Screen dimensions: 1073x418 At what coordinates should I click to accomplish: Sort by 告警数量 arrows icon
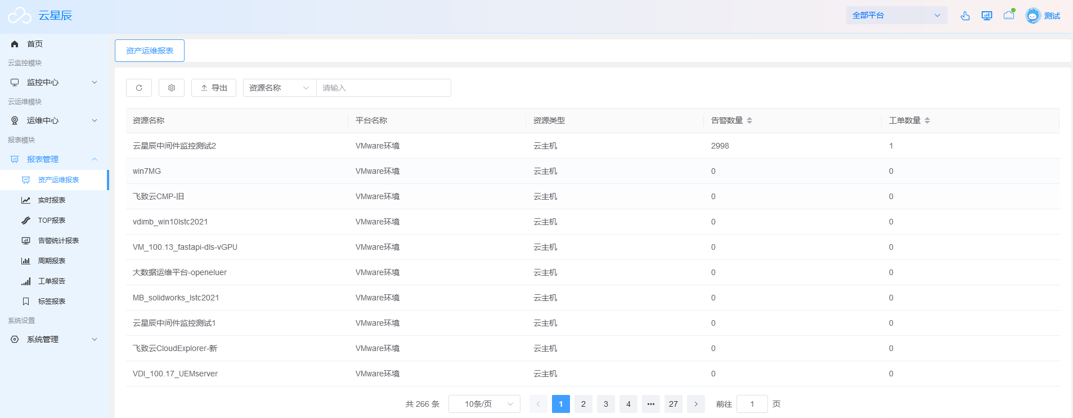749,120
